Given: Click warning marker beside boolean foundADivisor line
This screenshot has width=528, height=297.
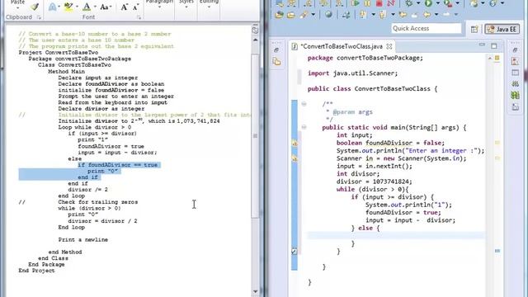Looking at the screenshot, I should tap(295, 143).
